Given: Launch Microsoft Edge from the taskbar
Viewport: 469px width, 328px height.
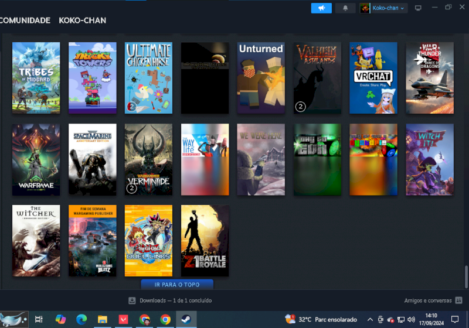Looking at the screenshot, I should pyautogui.click(x=81, y=319).
